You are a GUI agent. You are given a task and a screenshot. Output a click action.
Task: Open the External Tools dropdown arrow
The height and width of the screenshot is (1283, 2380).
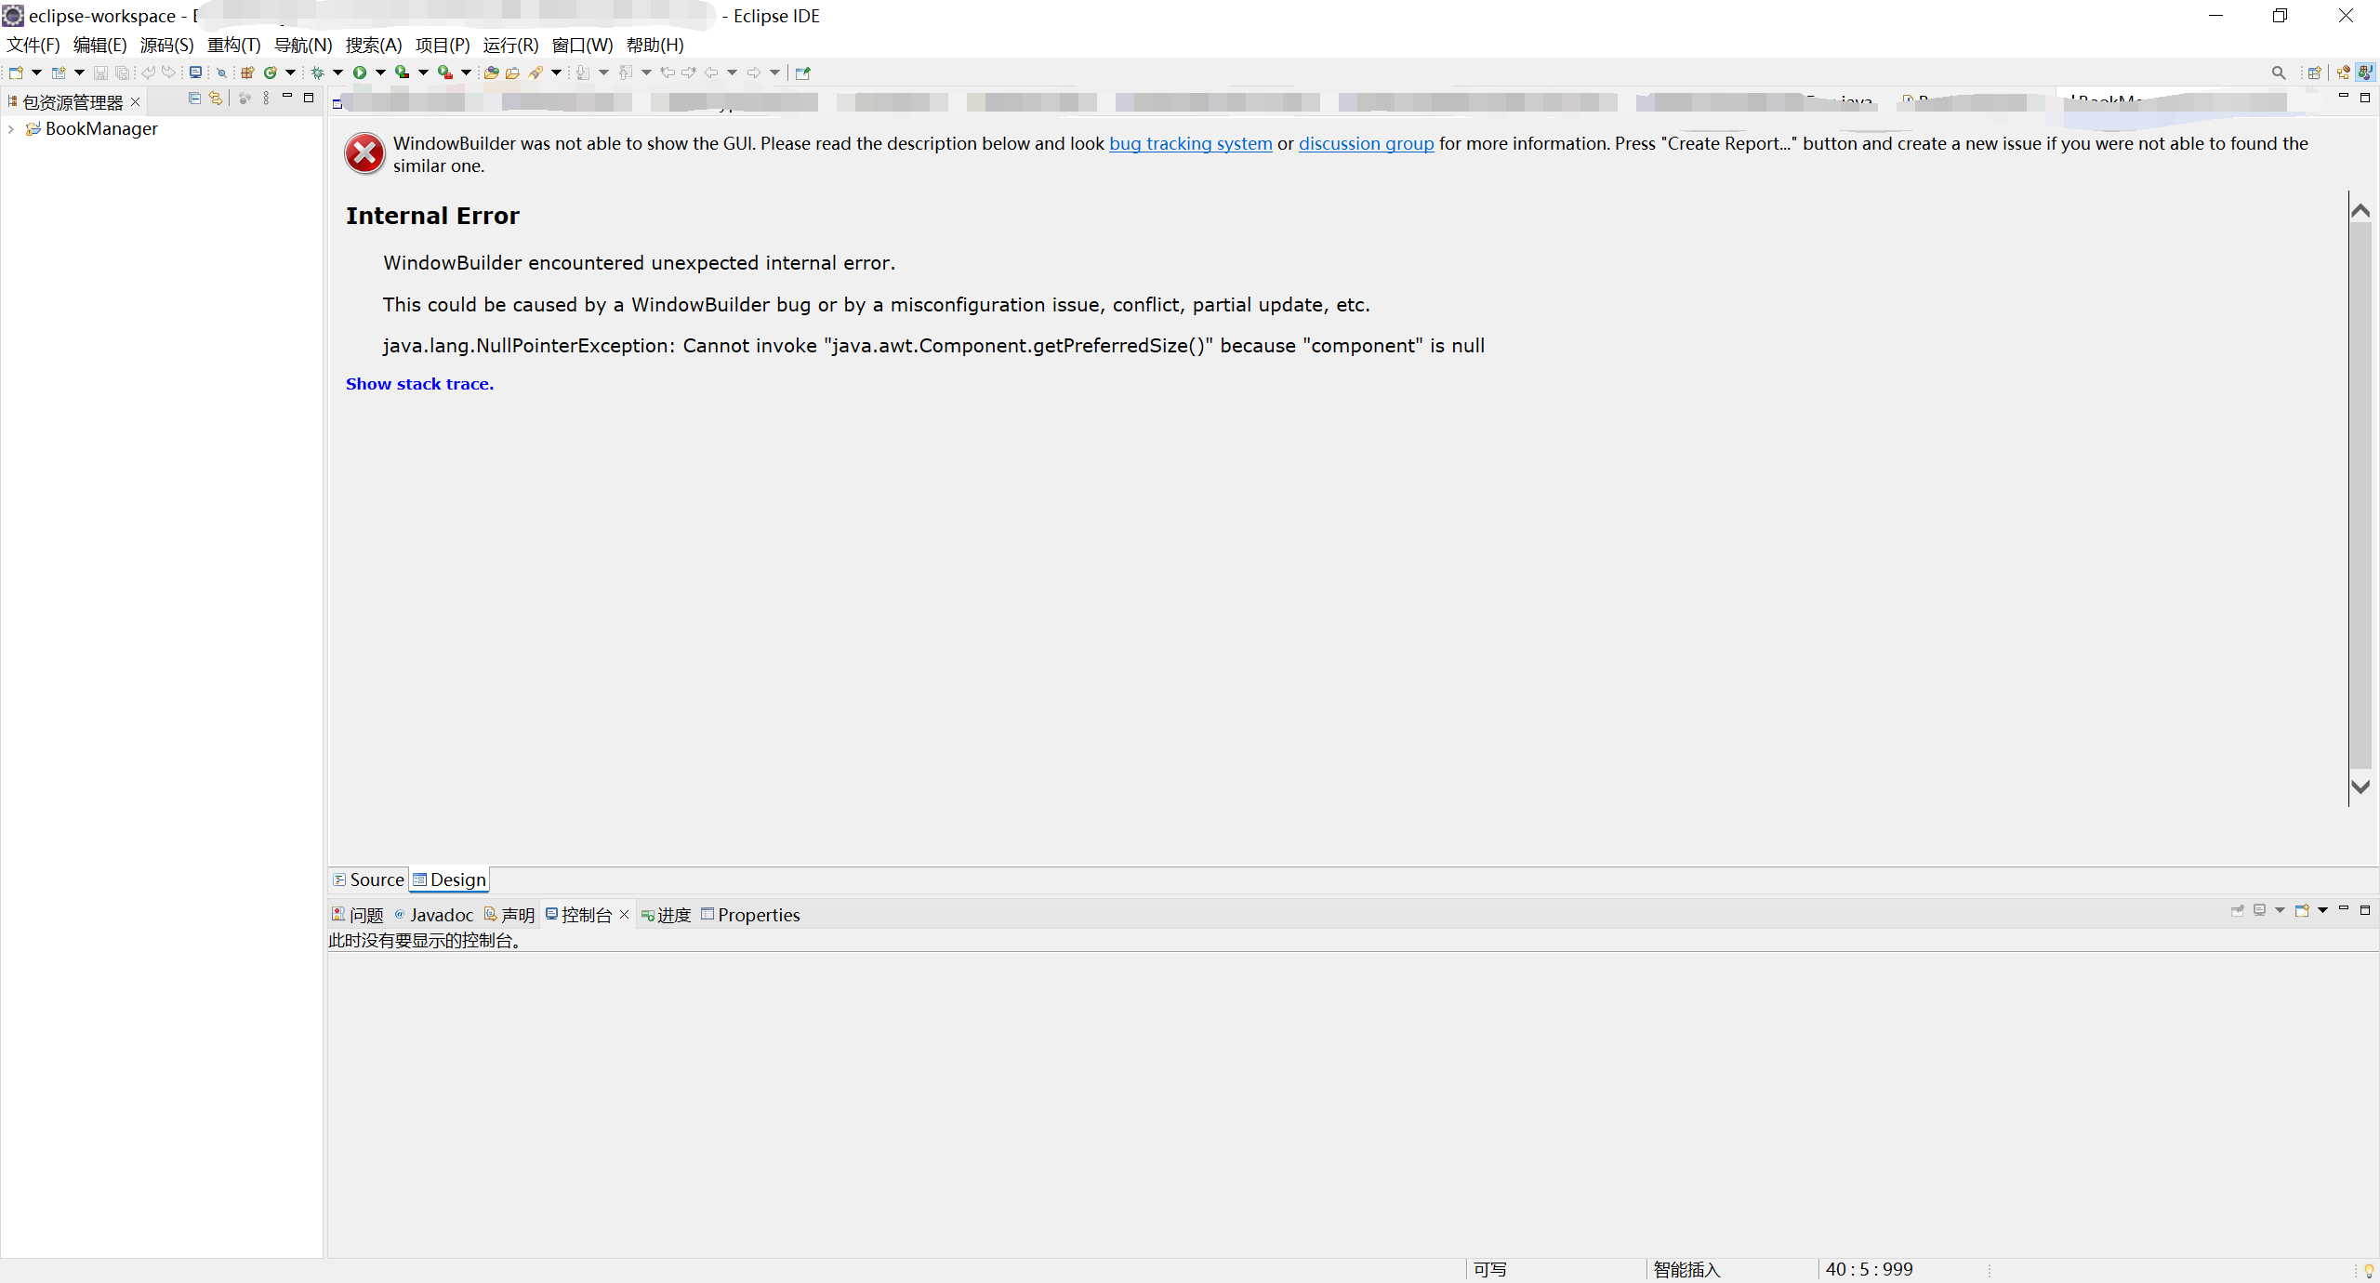tap(466, 73)
